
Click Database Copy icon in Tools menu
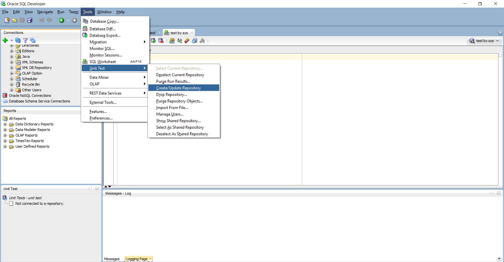coord(85,21)
